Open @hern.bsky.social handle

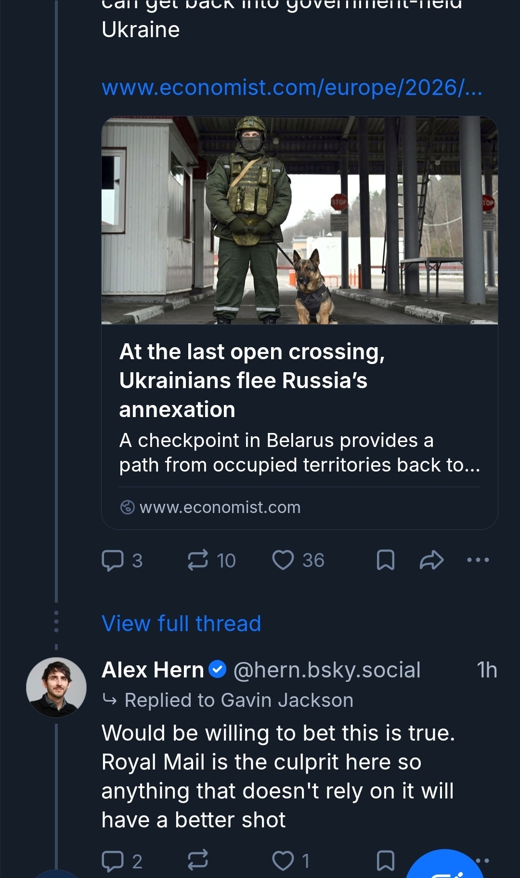point(327,670)
